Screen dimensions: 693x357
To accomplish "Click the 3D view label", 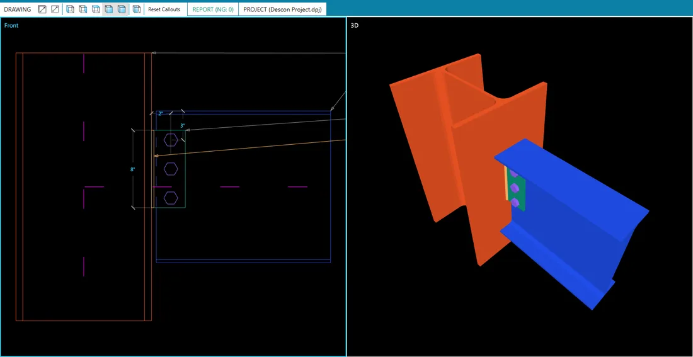I will (355, 26).
